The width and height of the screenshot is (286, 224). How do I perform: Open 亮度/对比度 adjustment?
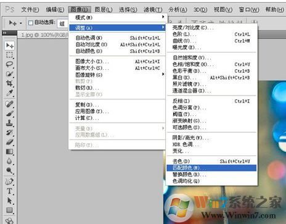211,28
